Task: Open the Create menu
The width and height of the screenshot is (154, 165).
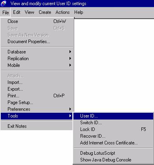Action: pyautogui.click(x=45, y=12)
